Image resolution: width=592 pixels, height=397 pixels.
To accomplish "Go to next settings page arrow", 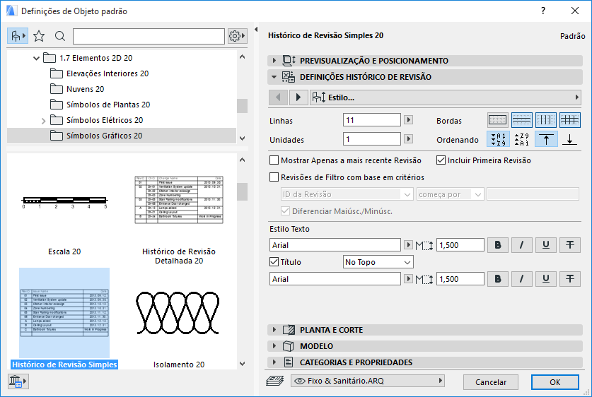I will click(298, 97).
